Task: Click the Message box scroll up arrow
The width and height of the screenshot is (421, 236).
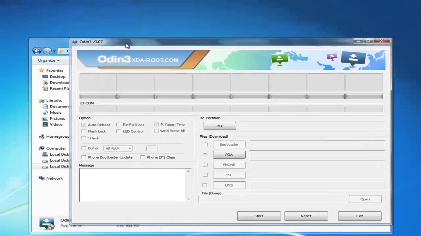Action: pyautogui.click(x=188, y=171)
